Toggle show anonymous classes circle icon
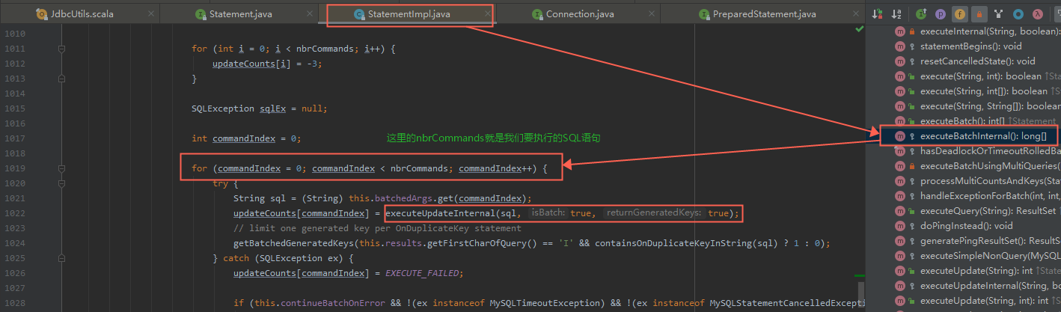Screen dimensions: 1061x312 tap(1018, 13)
